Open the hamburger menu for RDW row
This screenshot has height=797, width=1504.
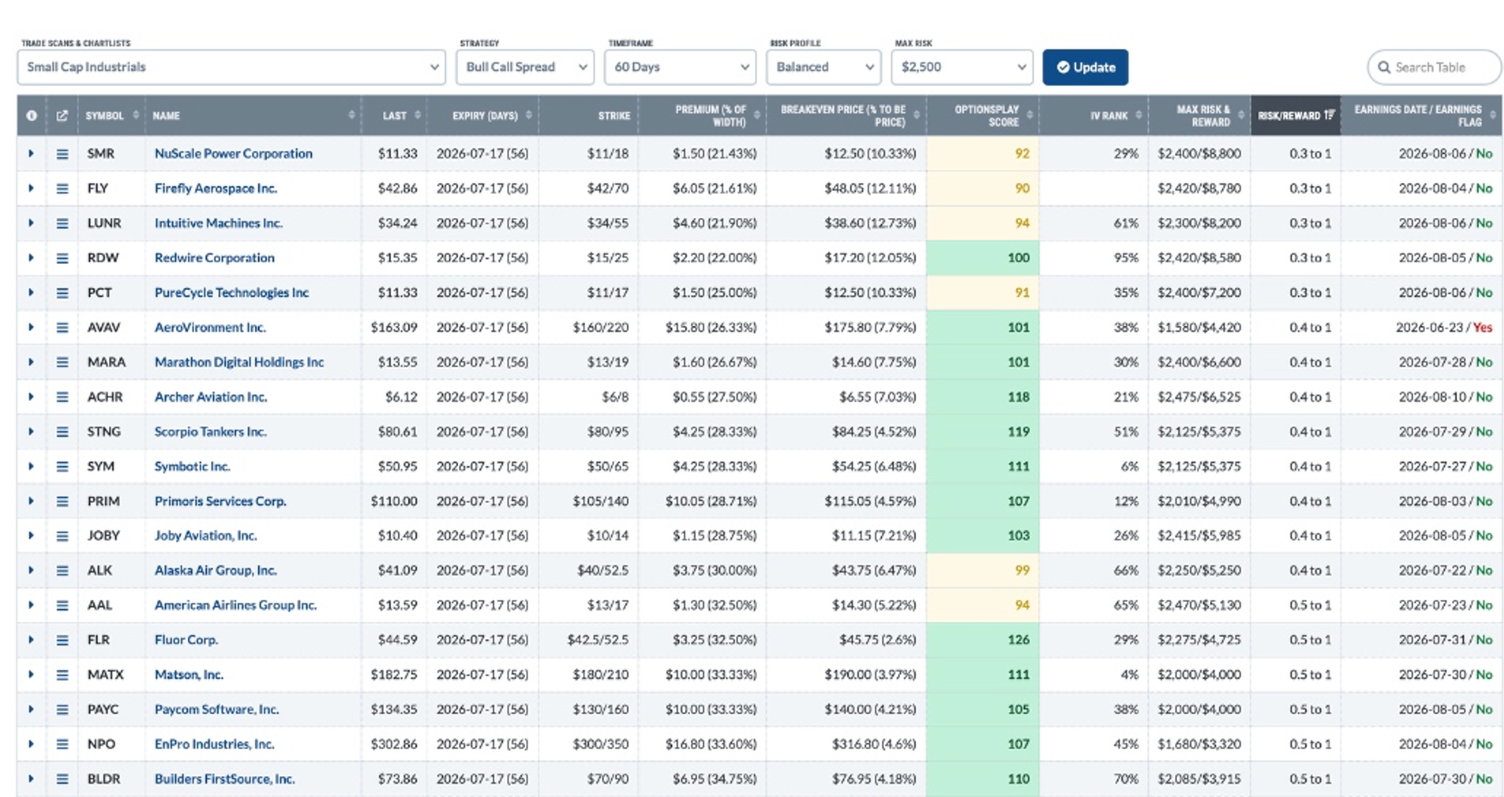(62, 258)
